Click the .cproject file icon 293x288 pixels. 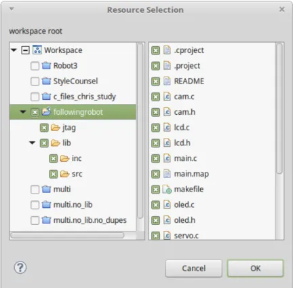pos(167,50)
